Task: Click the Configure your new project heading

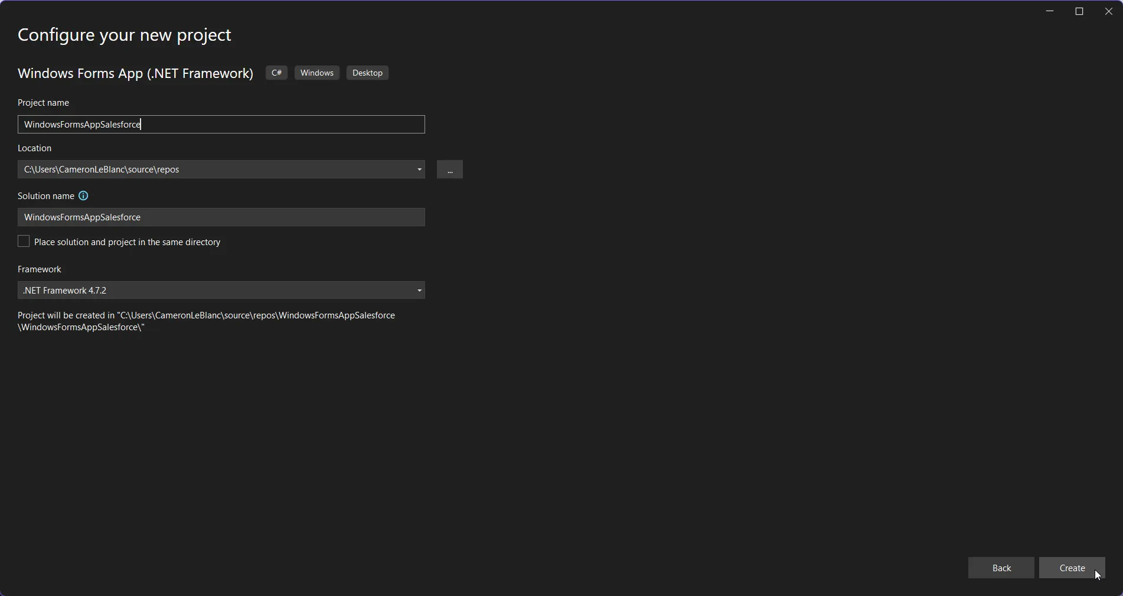Action: 125,35
